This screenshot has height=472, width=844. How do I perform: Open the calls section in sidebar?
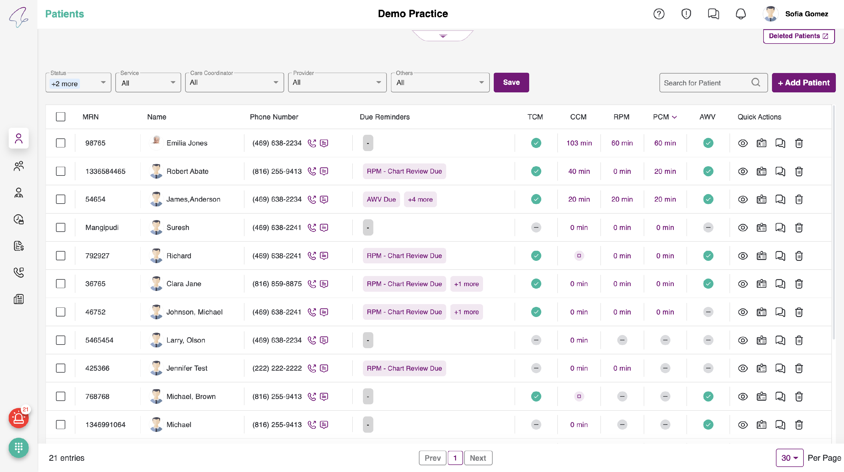(x=19, y=272)
